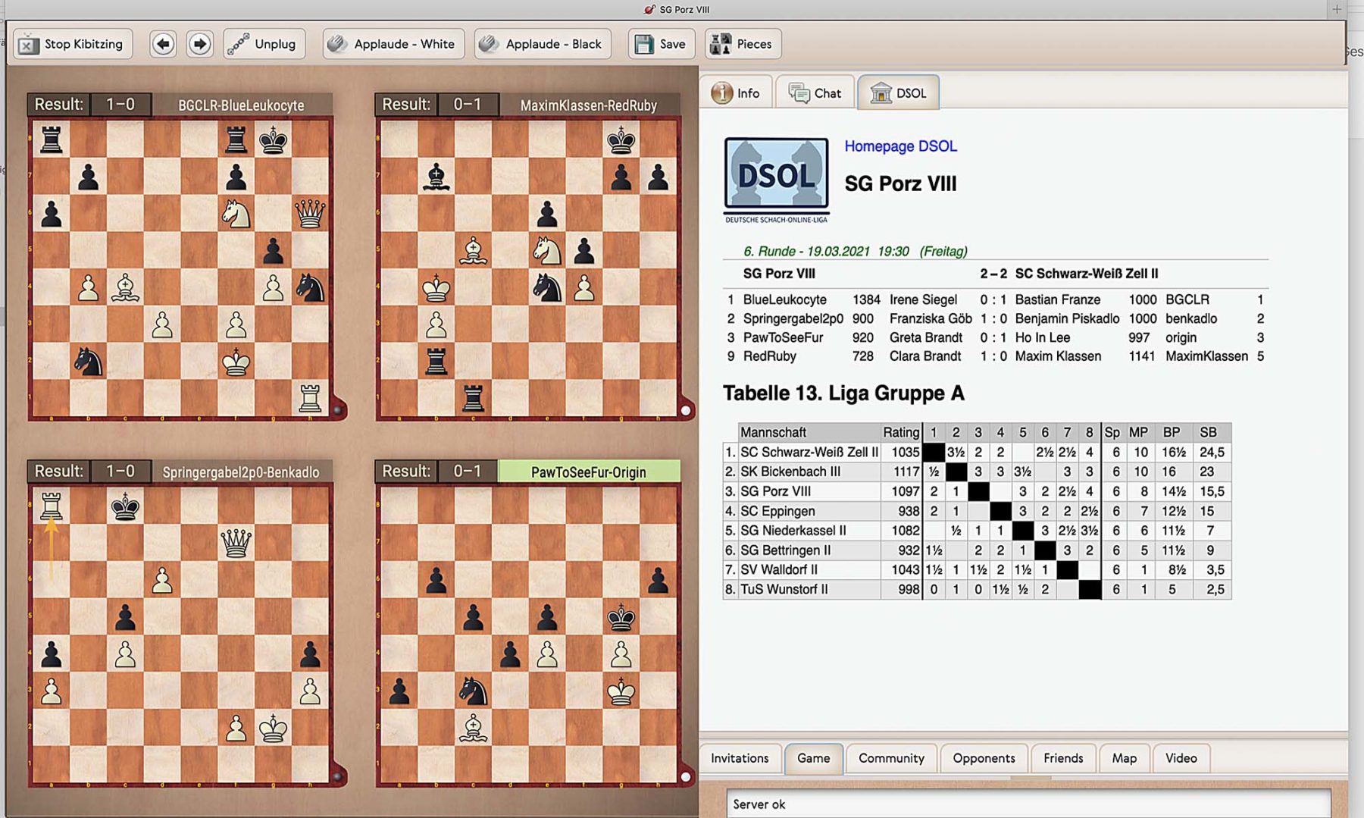
Task: Click the Stop Kibitzing button
Action: coord(72,44)
